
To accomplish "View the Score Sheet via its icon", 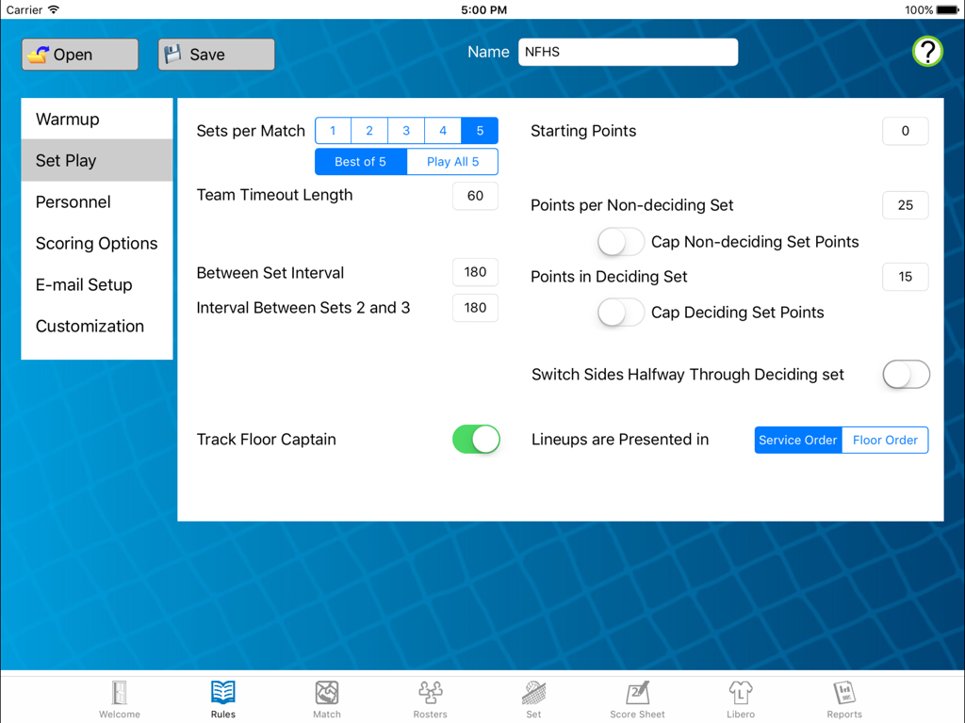I will click(x=637, y=697).
